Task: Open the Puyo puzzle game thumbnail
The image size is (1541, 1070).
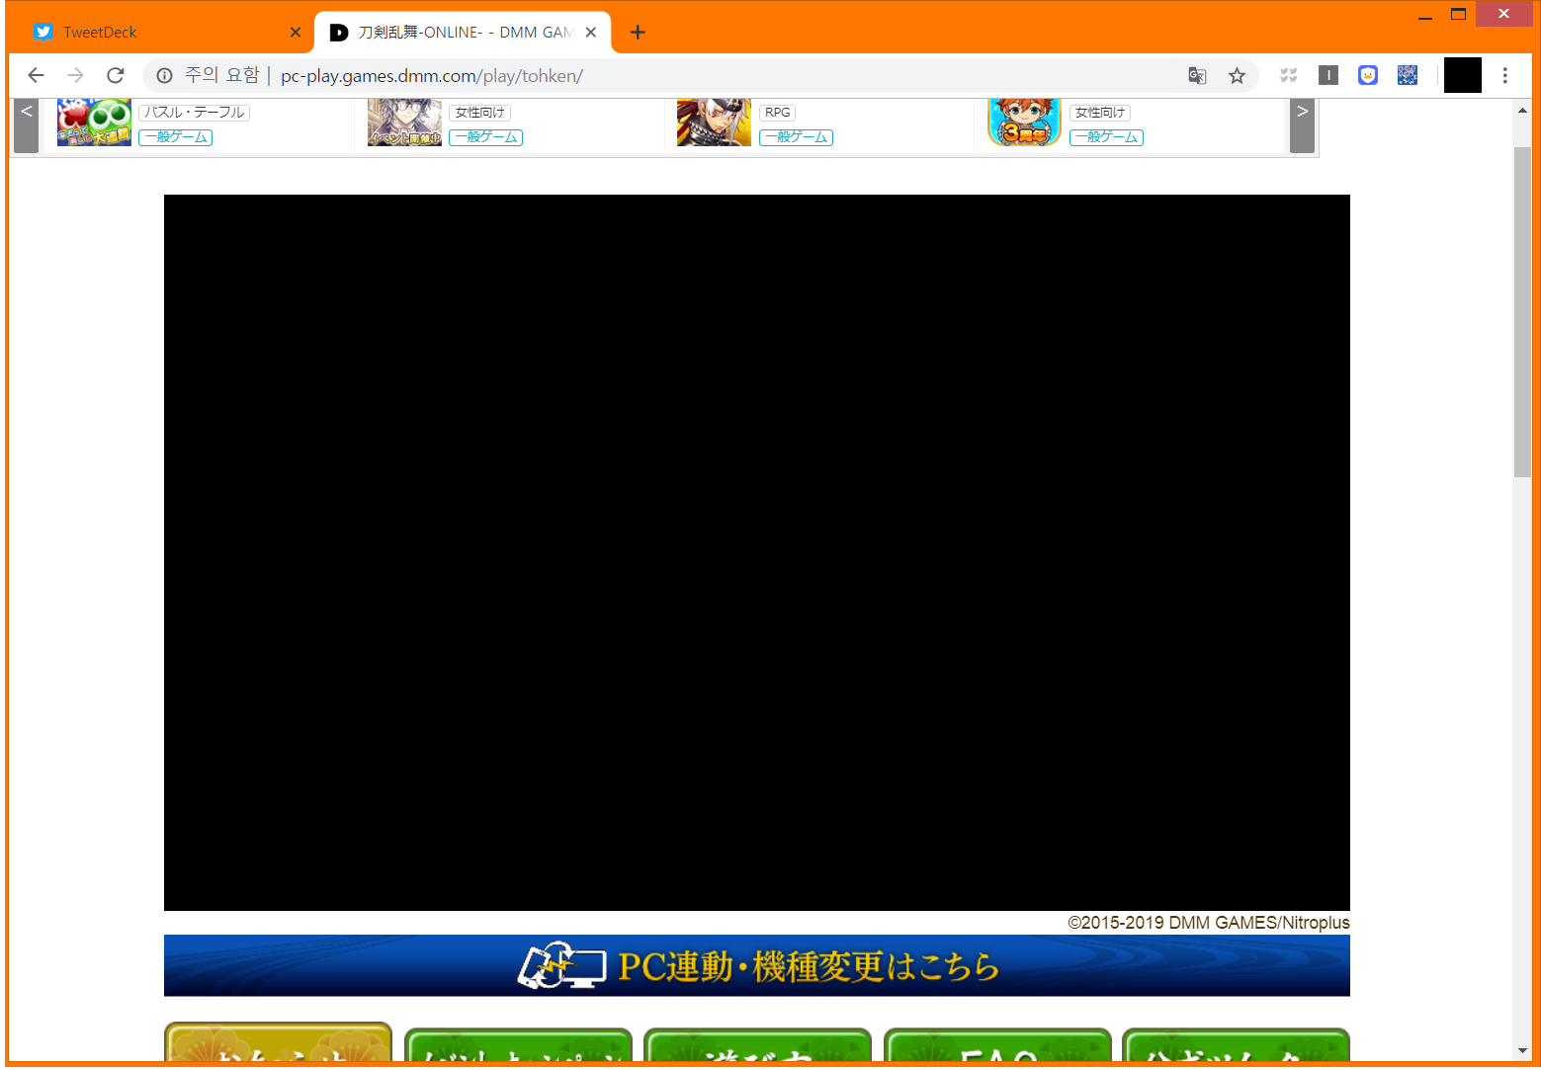Action: tap(94, 123)
